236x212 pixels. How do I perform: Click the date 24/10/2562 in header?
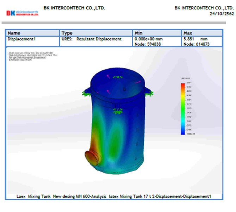coord(221,13)
